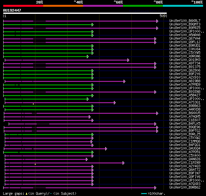Open the UniRef100_A5ARA8 hit label
Image resolution: width=206 pixels, height=196 pixels.
coord(185,35)
